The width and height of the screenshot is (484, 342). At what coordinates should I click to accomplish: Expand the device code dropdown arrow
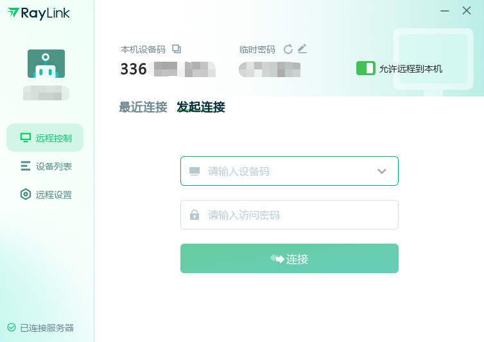tap(382, 172)
